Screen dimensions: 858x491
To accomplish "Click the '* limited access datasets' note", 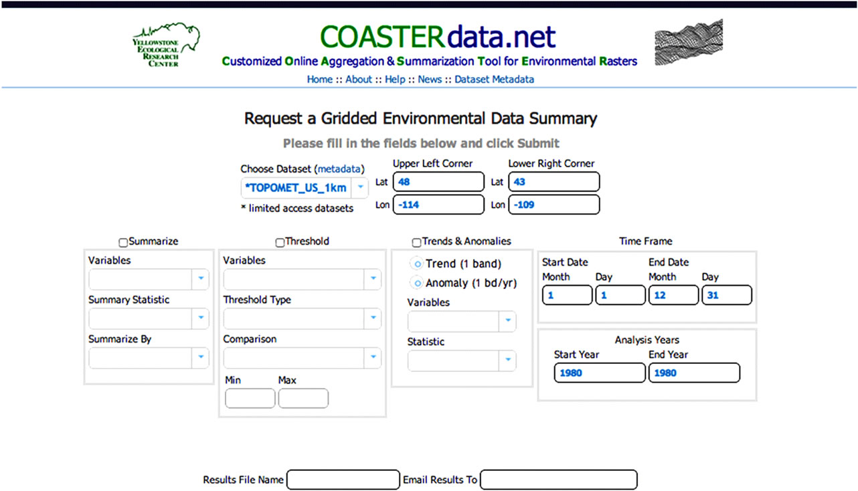I will pos(297,208).
